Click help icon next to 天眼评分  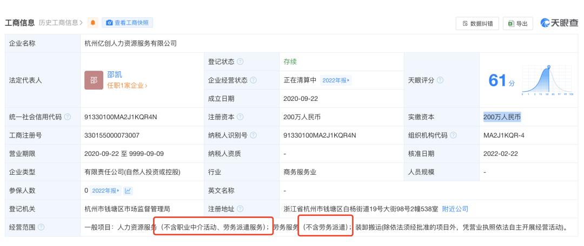pos(440,80)
